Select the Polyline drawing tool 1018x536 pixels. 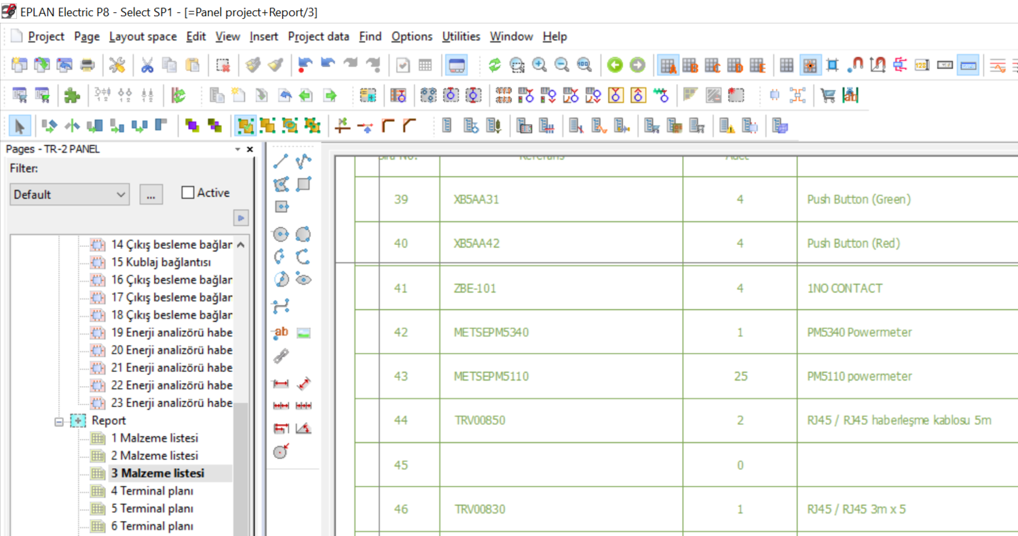(303, 161)
